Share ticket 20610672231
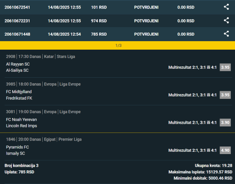235x184 pixels. (226, 21)
